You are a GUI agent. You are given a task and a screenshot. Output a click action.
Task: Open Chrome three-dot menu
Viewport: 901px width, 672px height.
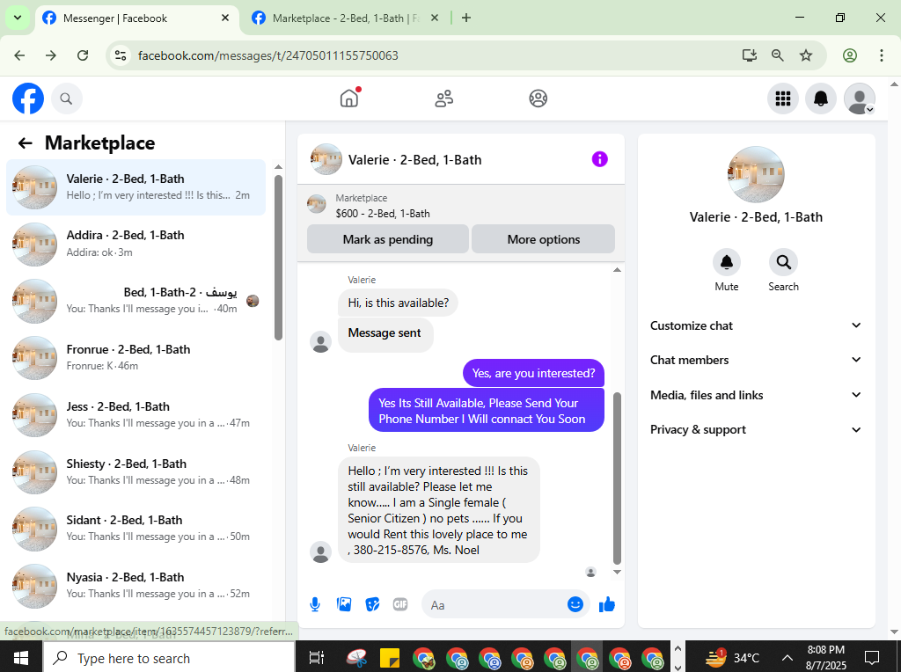(882, 55)
